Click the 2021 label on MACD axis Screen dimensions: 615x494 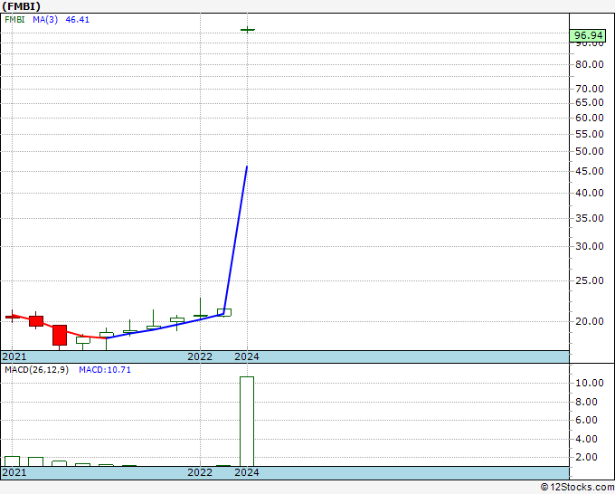click(14, 472)
